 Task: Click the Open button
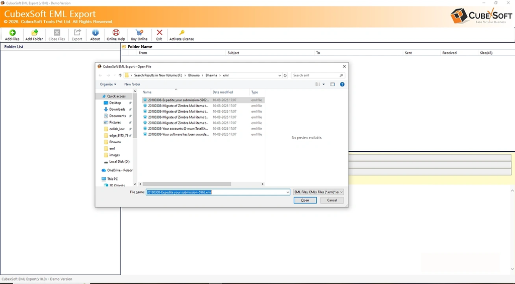click(305, 200)
